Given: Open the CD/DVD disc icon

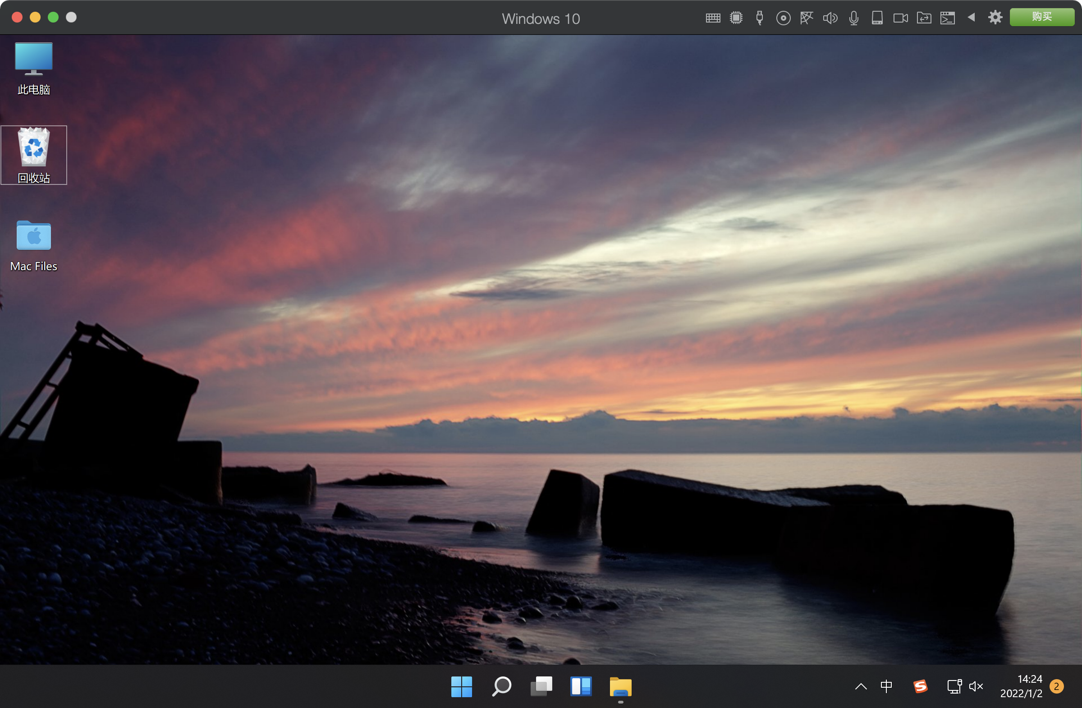Looking at the screenshot, I should 783,18.
